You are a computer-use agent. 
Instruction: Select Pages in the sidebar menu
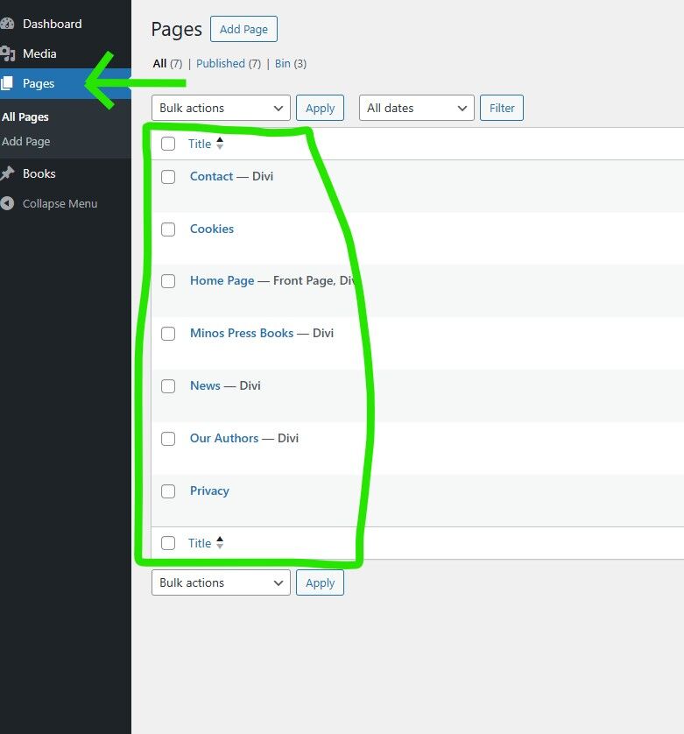pos(39,83)
